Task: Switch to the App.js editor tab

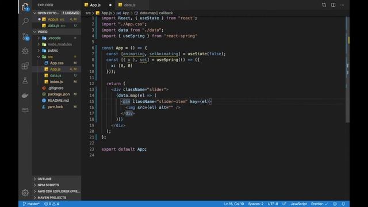Action: tap(95, 5)
